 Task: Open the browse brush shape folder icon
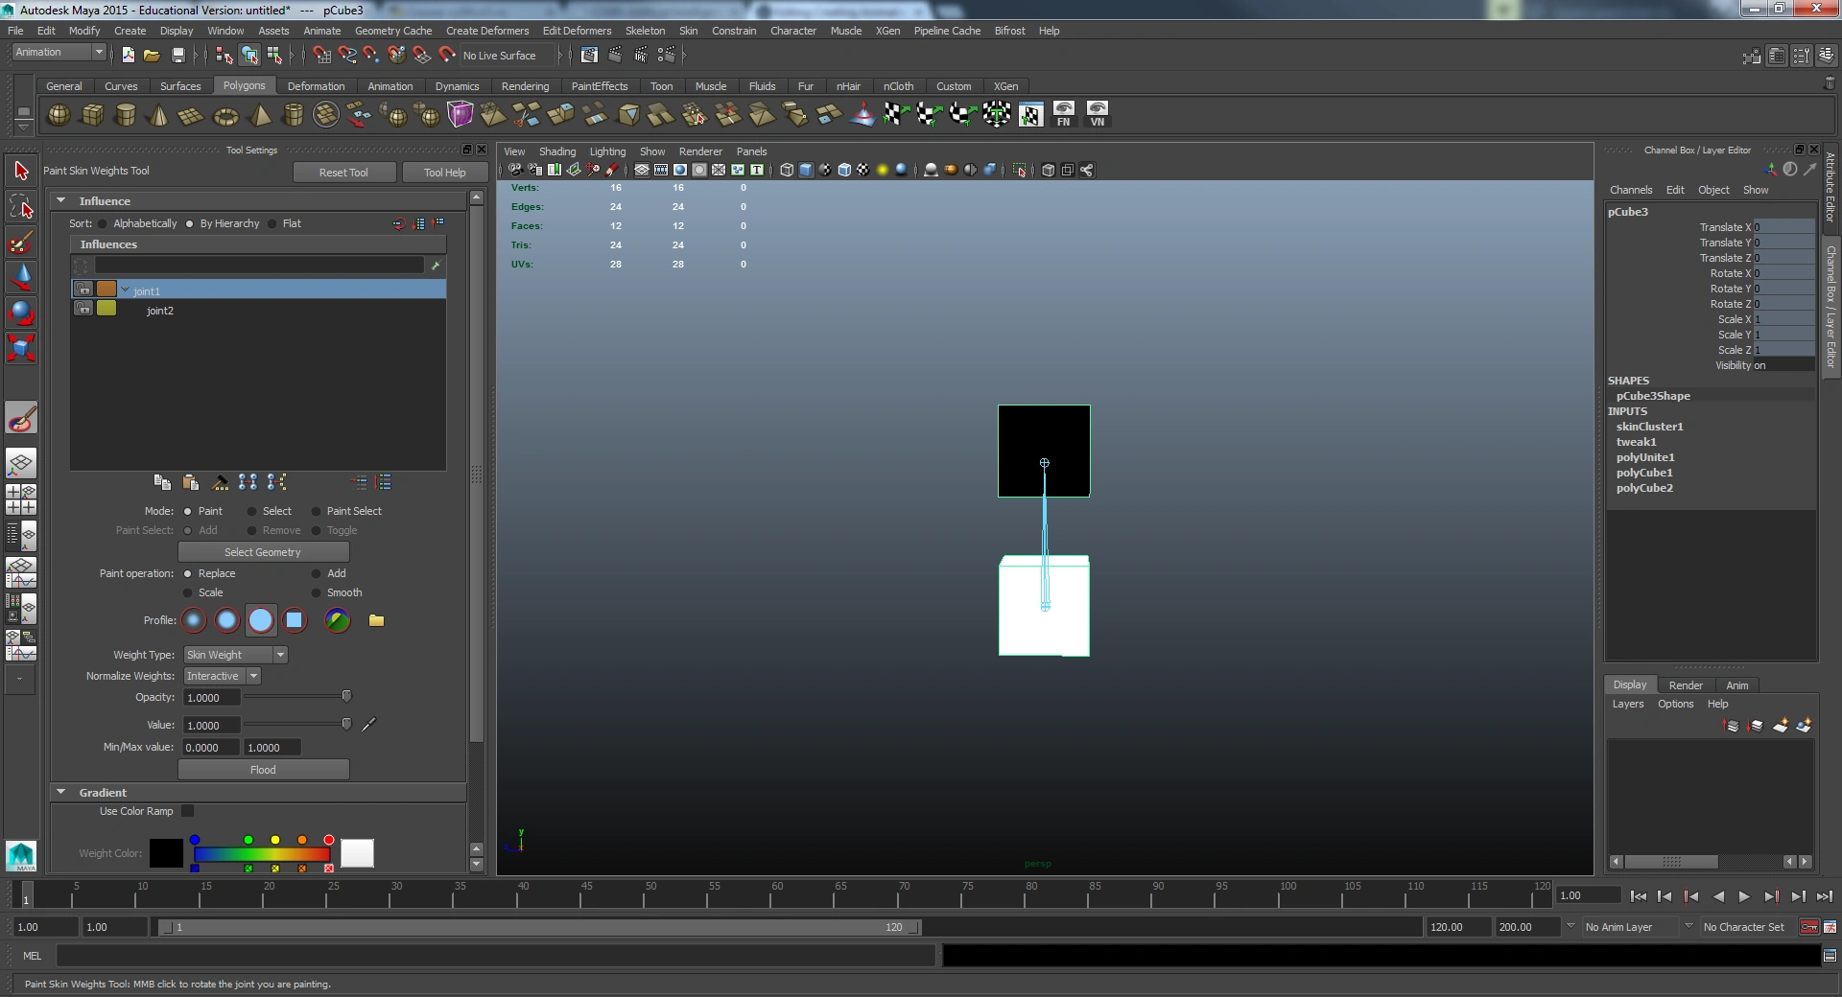376,620
